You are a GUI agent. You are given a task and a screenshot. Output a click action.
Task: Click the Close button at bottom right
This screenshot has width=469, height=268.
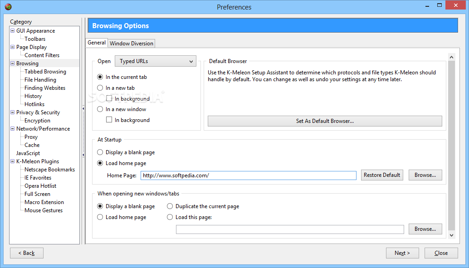point(441,253)
